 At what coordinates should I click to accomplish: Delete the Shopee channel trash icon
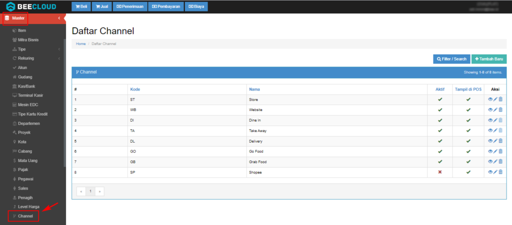pos(500,172)
